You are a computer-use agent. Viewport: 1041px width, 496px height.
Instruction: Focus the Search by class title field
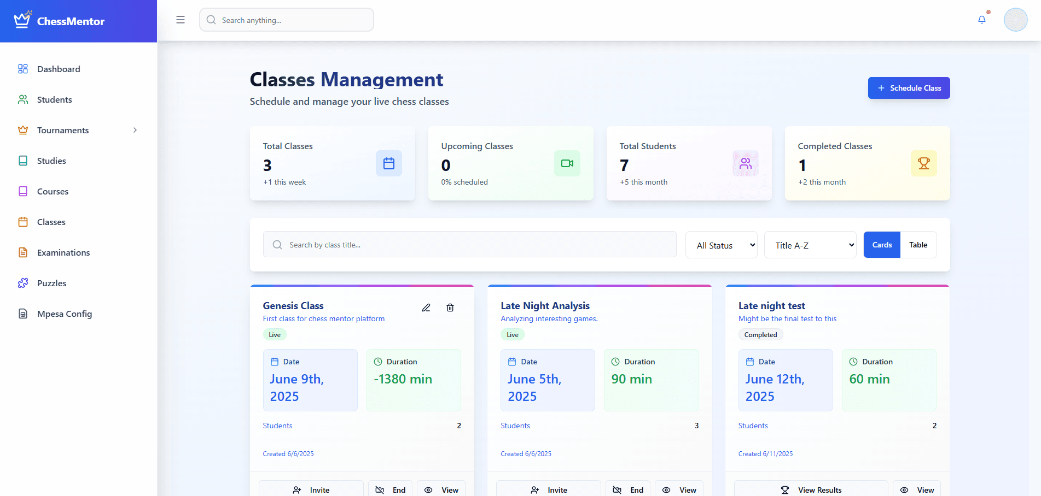pyautogui.click(x=470, y=244)
